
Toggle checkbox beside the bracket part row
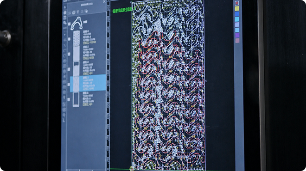click(x=69, y=24)
